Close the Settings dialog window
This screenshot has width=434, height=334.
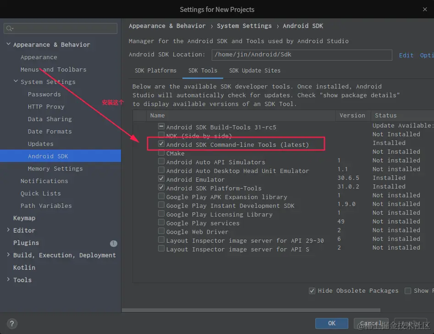point(424,9)
